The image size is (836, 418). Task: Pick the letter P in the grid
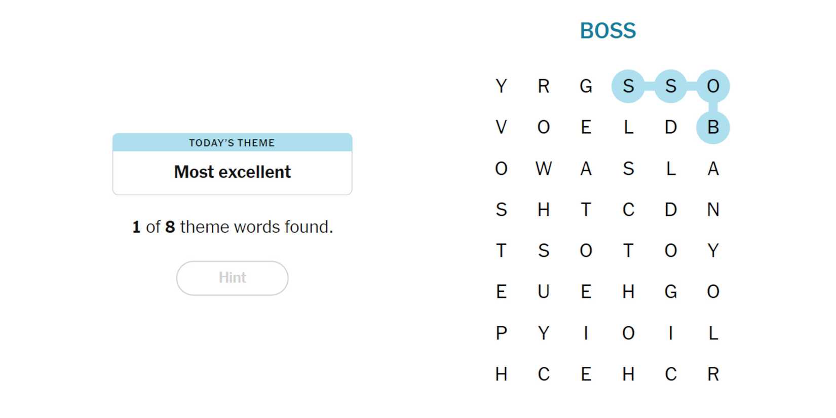coord(501,333)
